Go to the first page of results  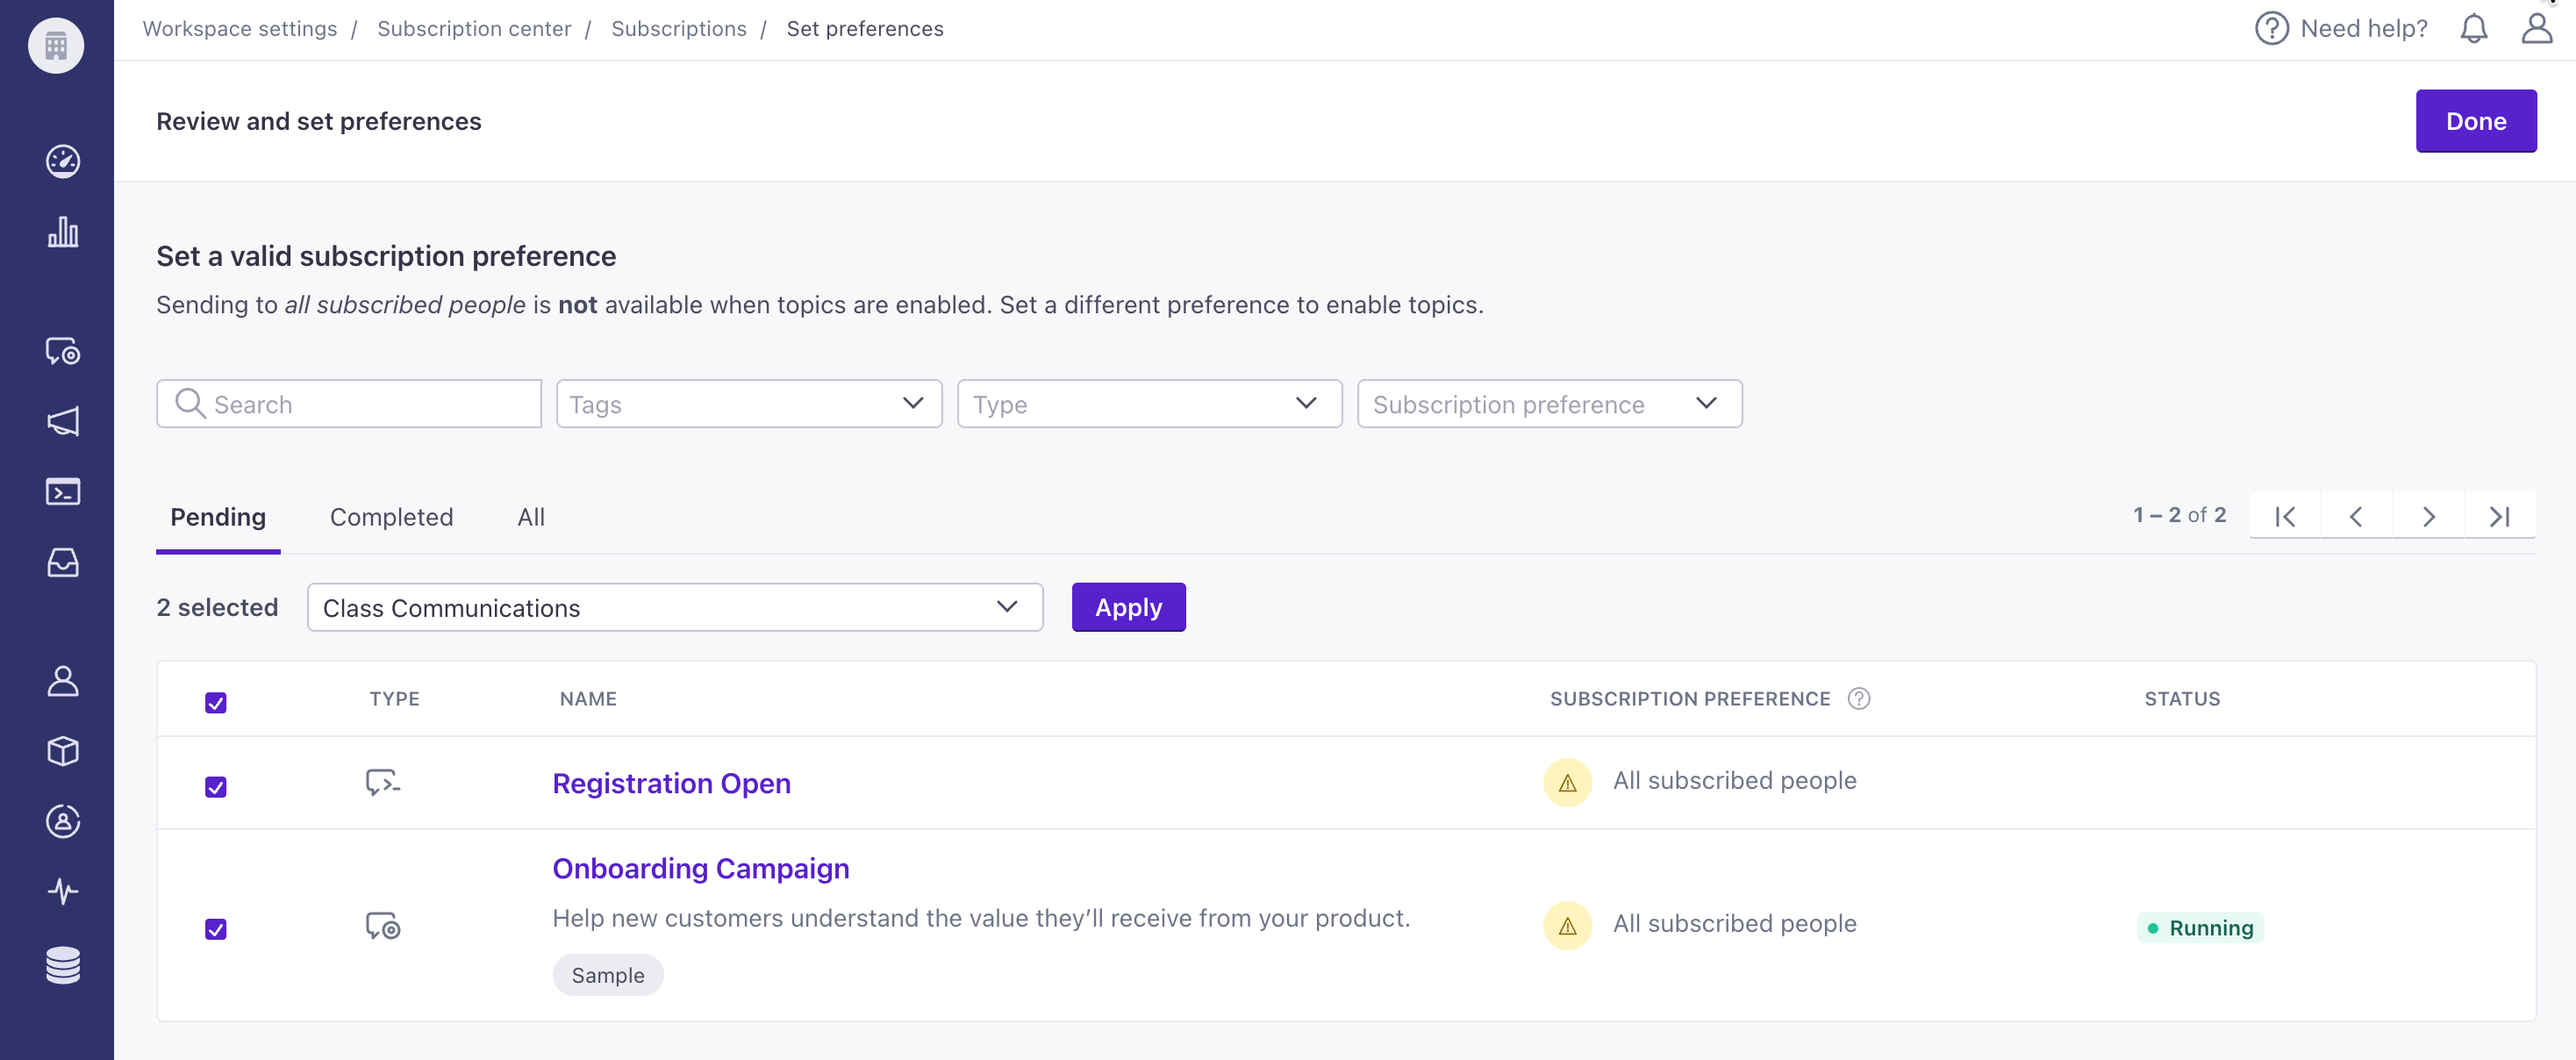[2285, 517]
